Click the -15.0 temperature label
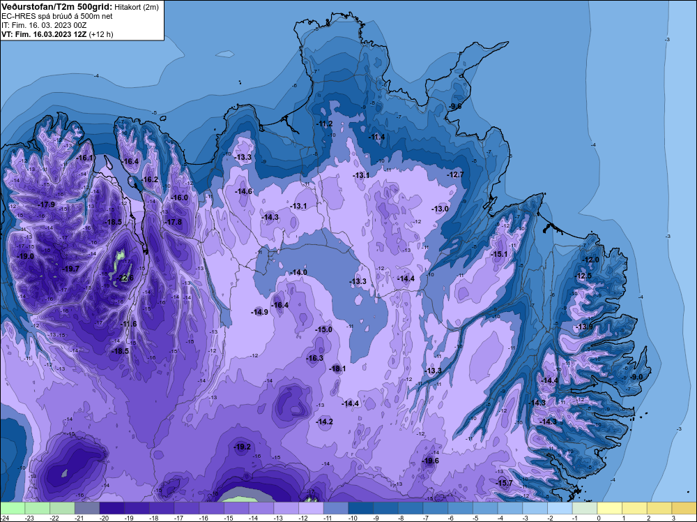697x522 pixels. pyautogui.click(x=323, y=330)
